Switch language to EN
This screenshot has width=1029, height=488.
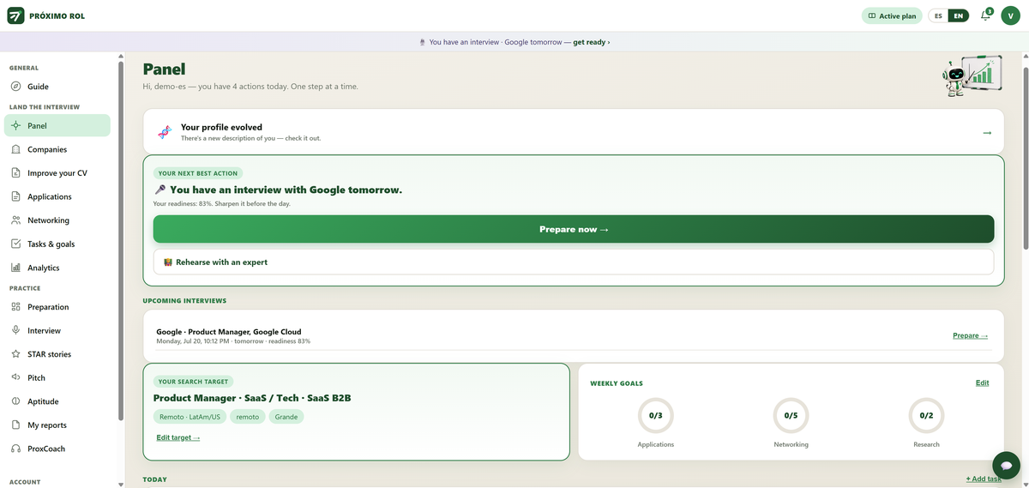tap(959, 15)
